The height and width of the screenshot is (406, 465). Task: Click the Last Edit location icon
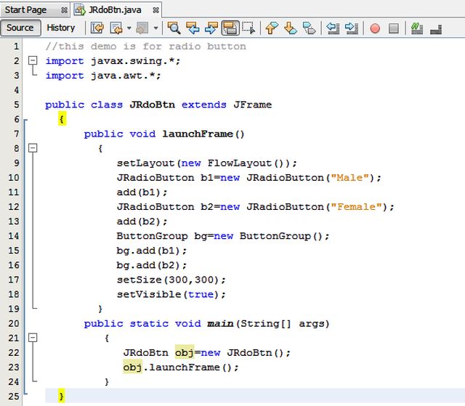coord(97,28)
